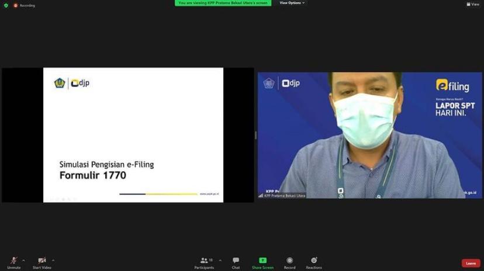Screen dimensions: 484x271
Task: Select the speaker's video tile
Action: point(369,134)
